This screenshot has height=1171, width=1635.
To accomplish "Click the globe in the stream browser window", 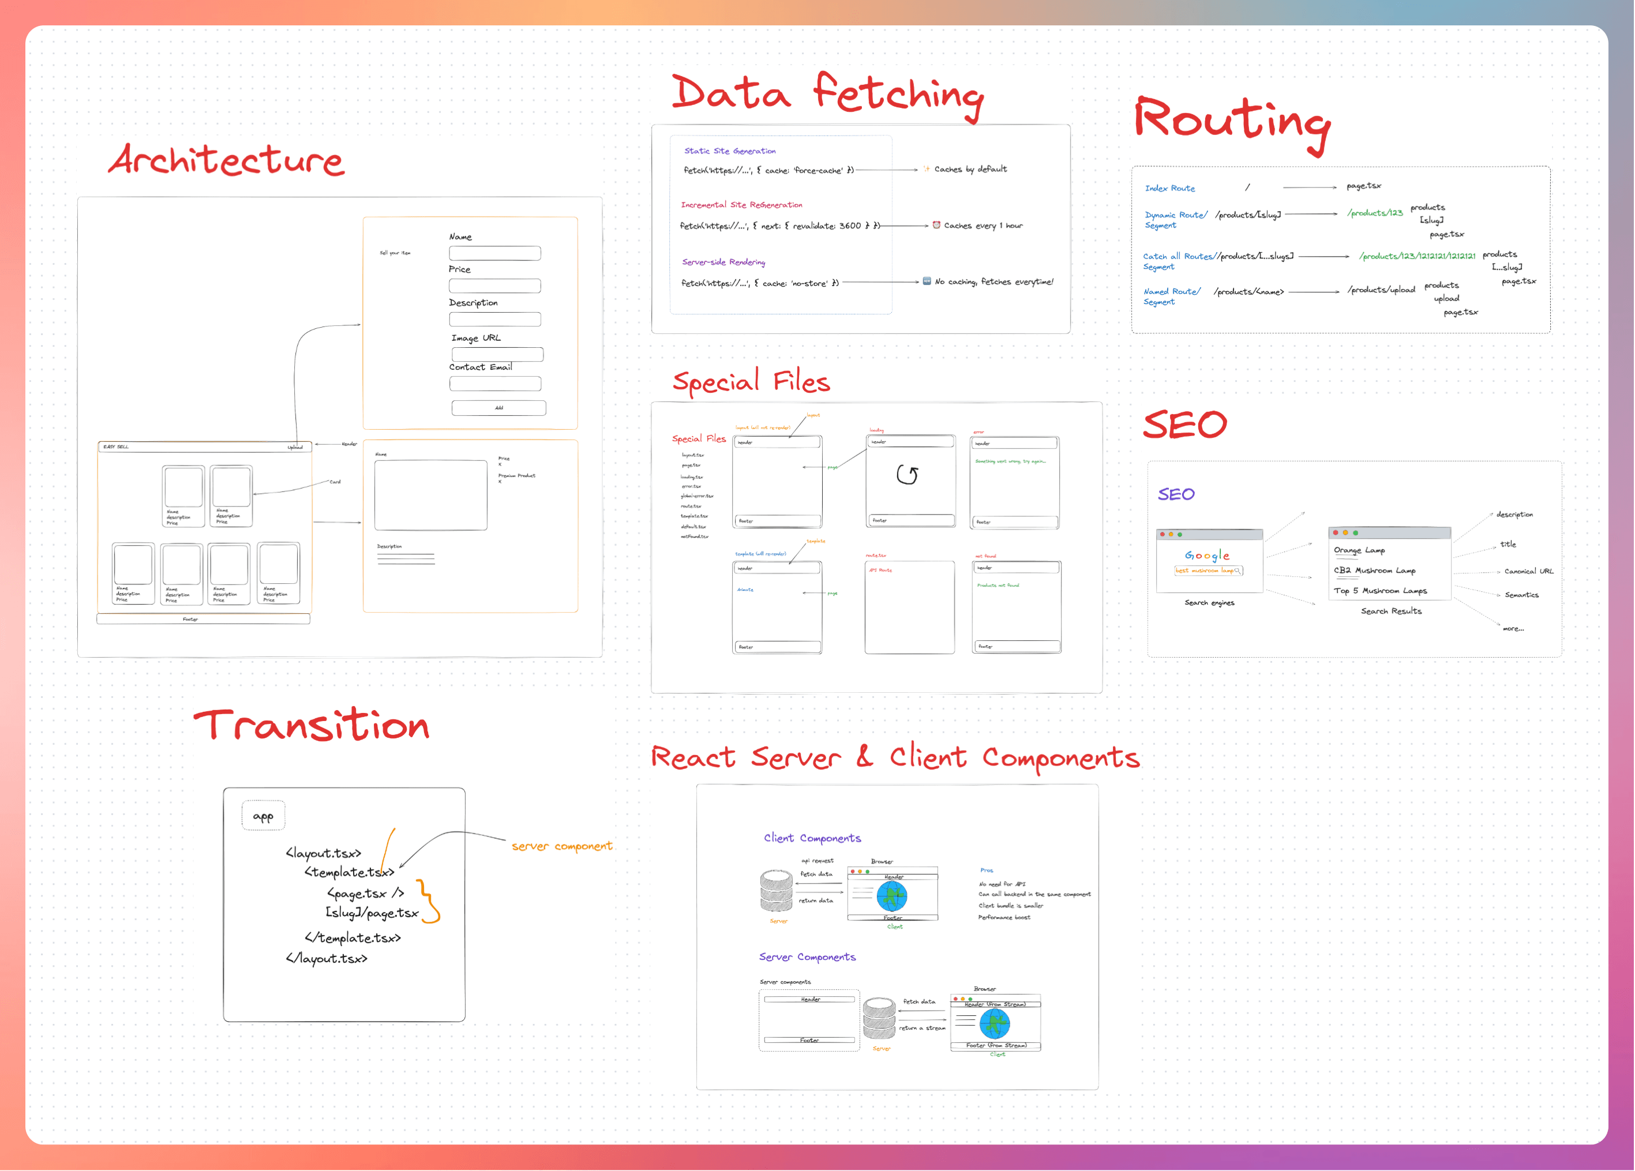I will point(995,1023).
